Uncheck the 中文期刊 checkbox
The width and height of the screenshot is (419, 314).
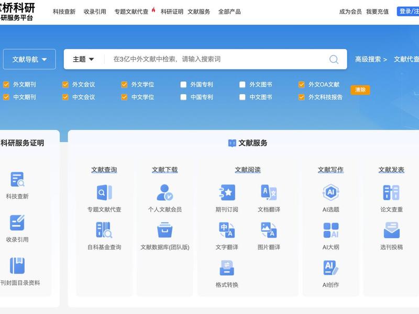point(6,97)
